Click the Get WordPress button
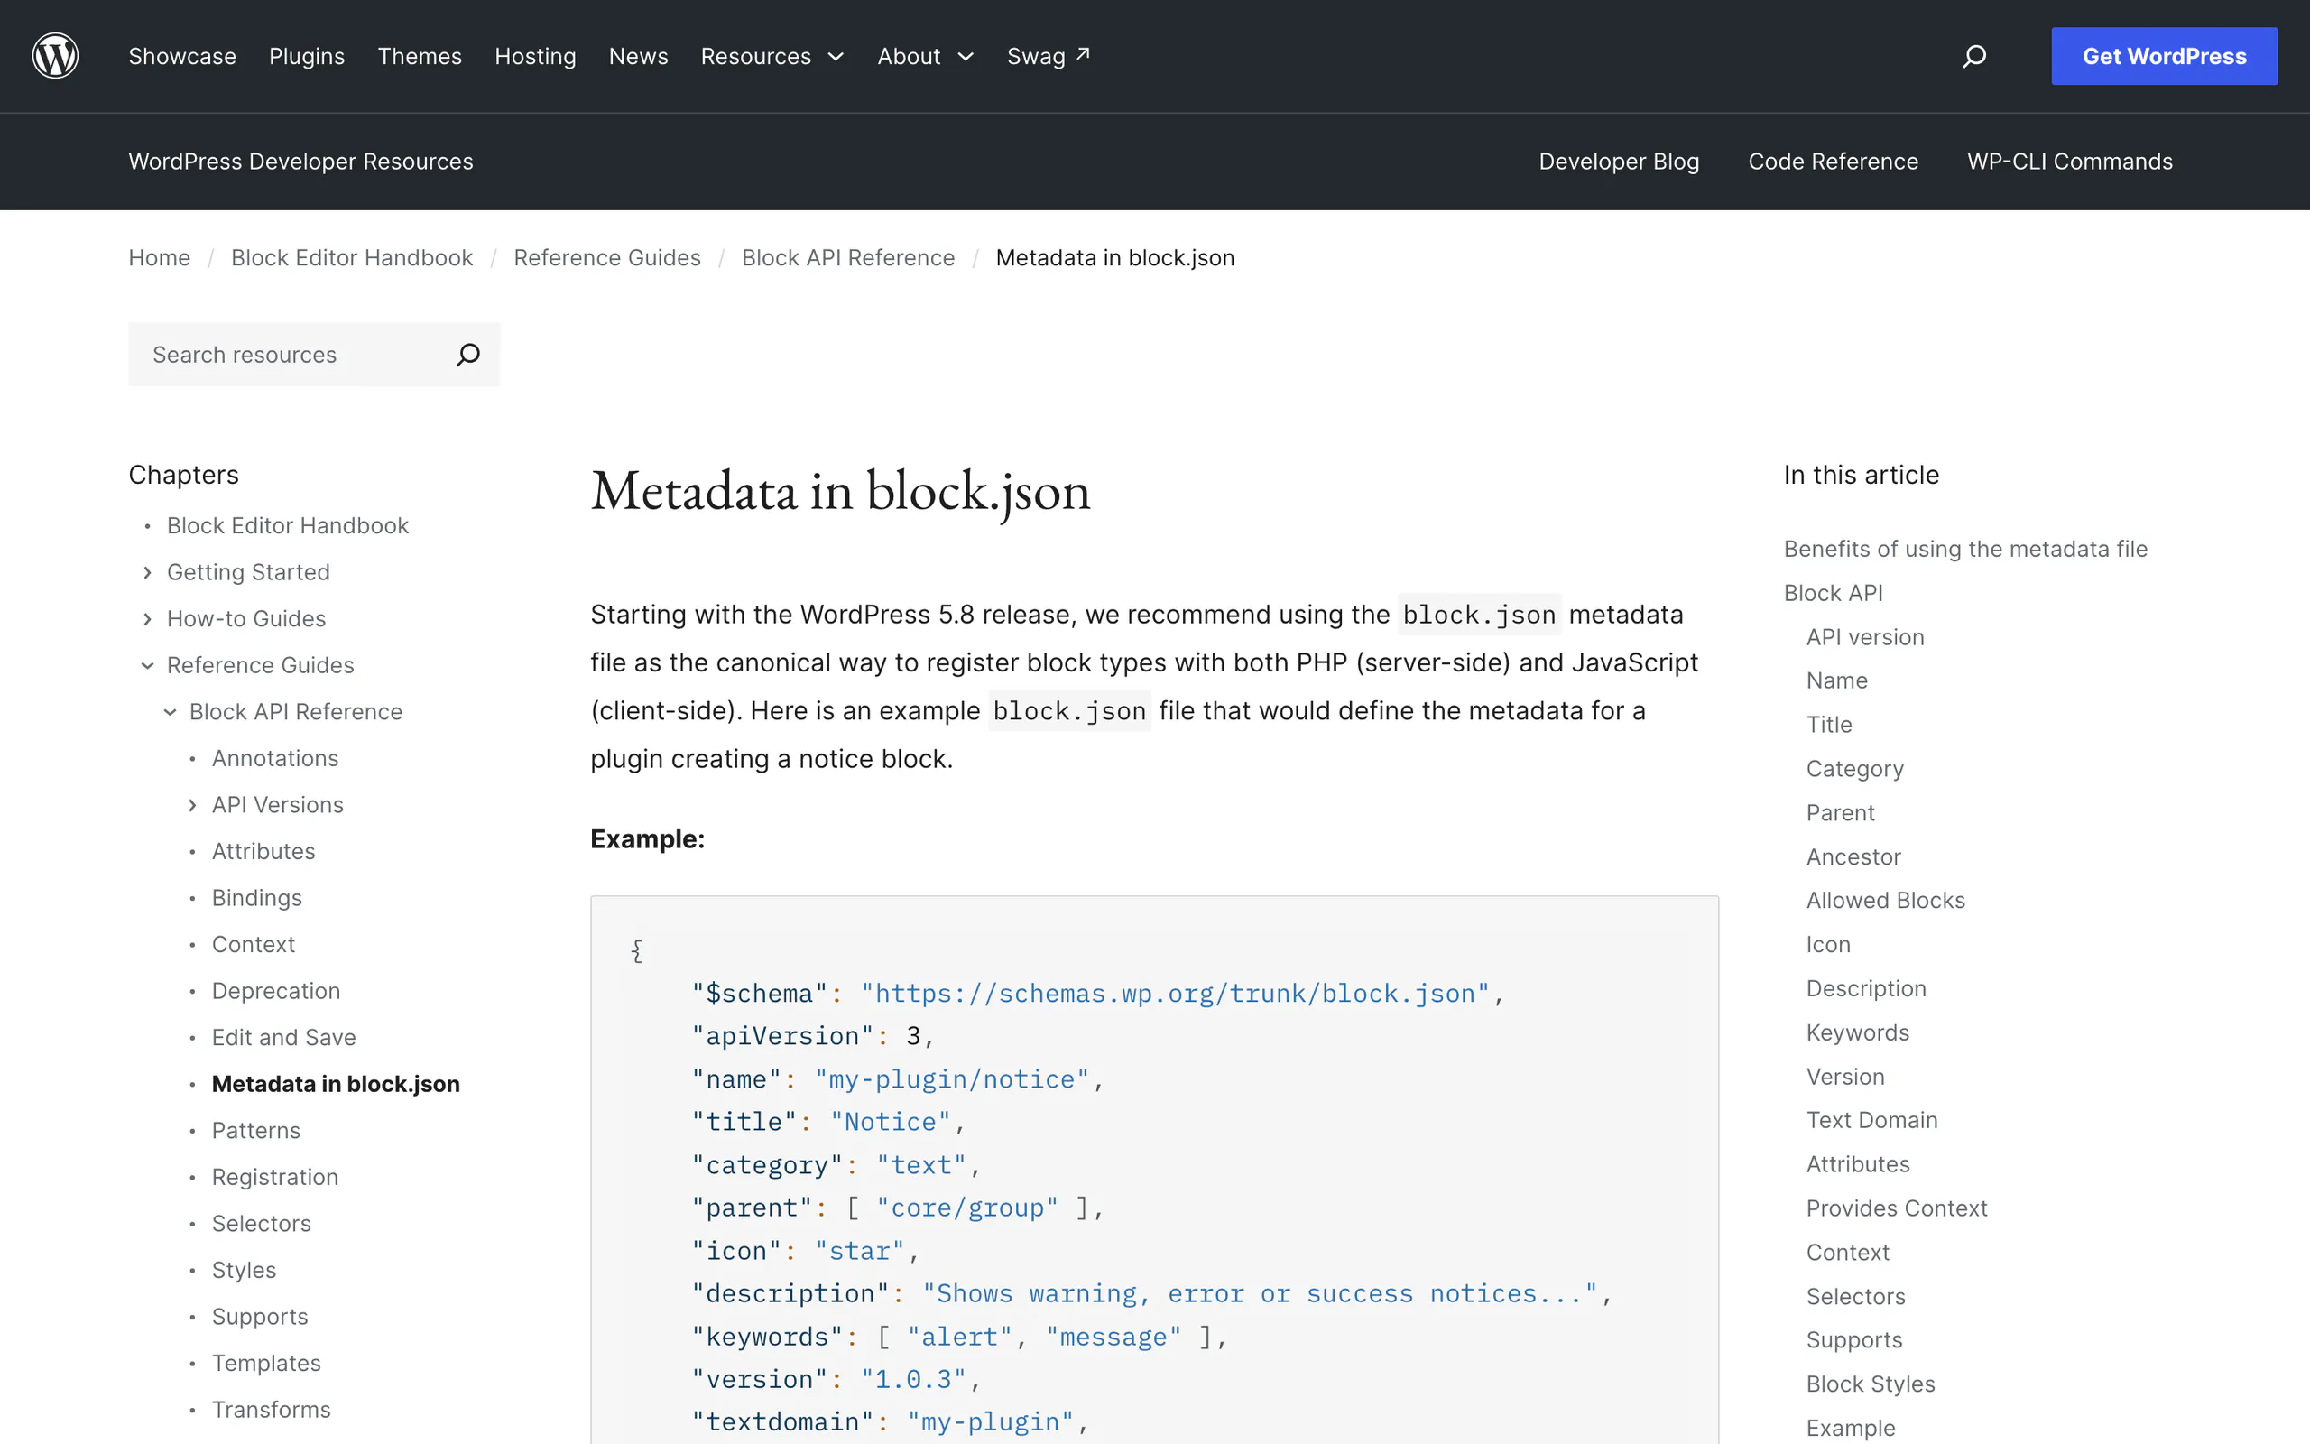Image resolution: width=2310 pixels, height=1444 pixels. 2164,56
